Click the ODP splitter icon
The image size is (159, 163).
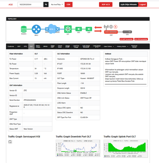pos(89,29)
